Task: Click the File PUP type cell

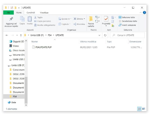Action: point(111,47)
